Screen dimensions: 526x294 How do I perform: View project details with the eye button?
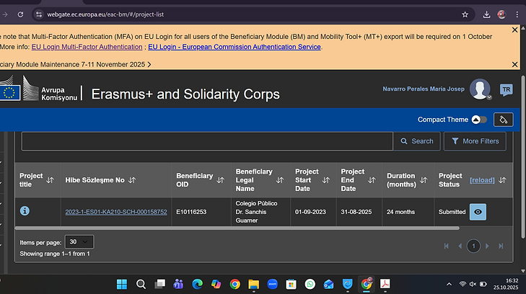478,212
